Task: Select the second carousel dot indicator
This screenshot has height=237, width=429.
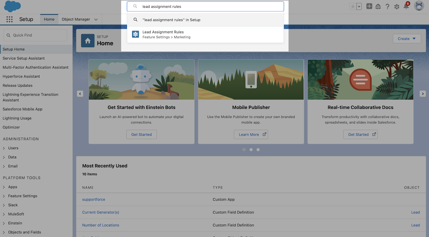Action: click(251, 150)
